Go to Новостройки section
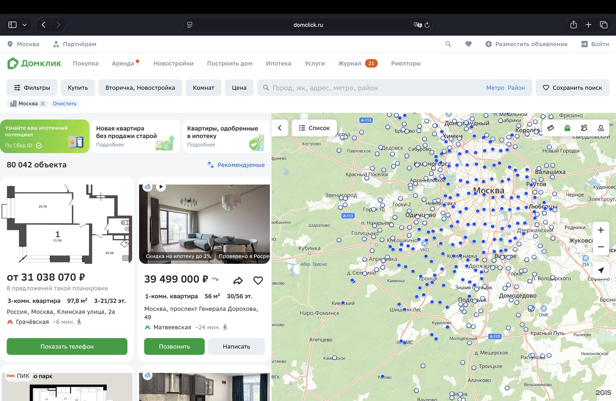This screenshot has width=616, height=401. 173,64
